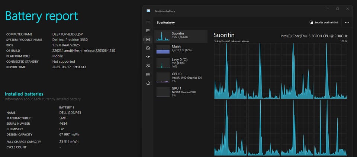Click the bottom-right CPU core usage graph
This screenshot has width=357, height=157.
point(330,128)
